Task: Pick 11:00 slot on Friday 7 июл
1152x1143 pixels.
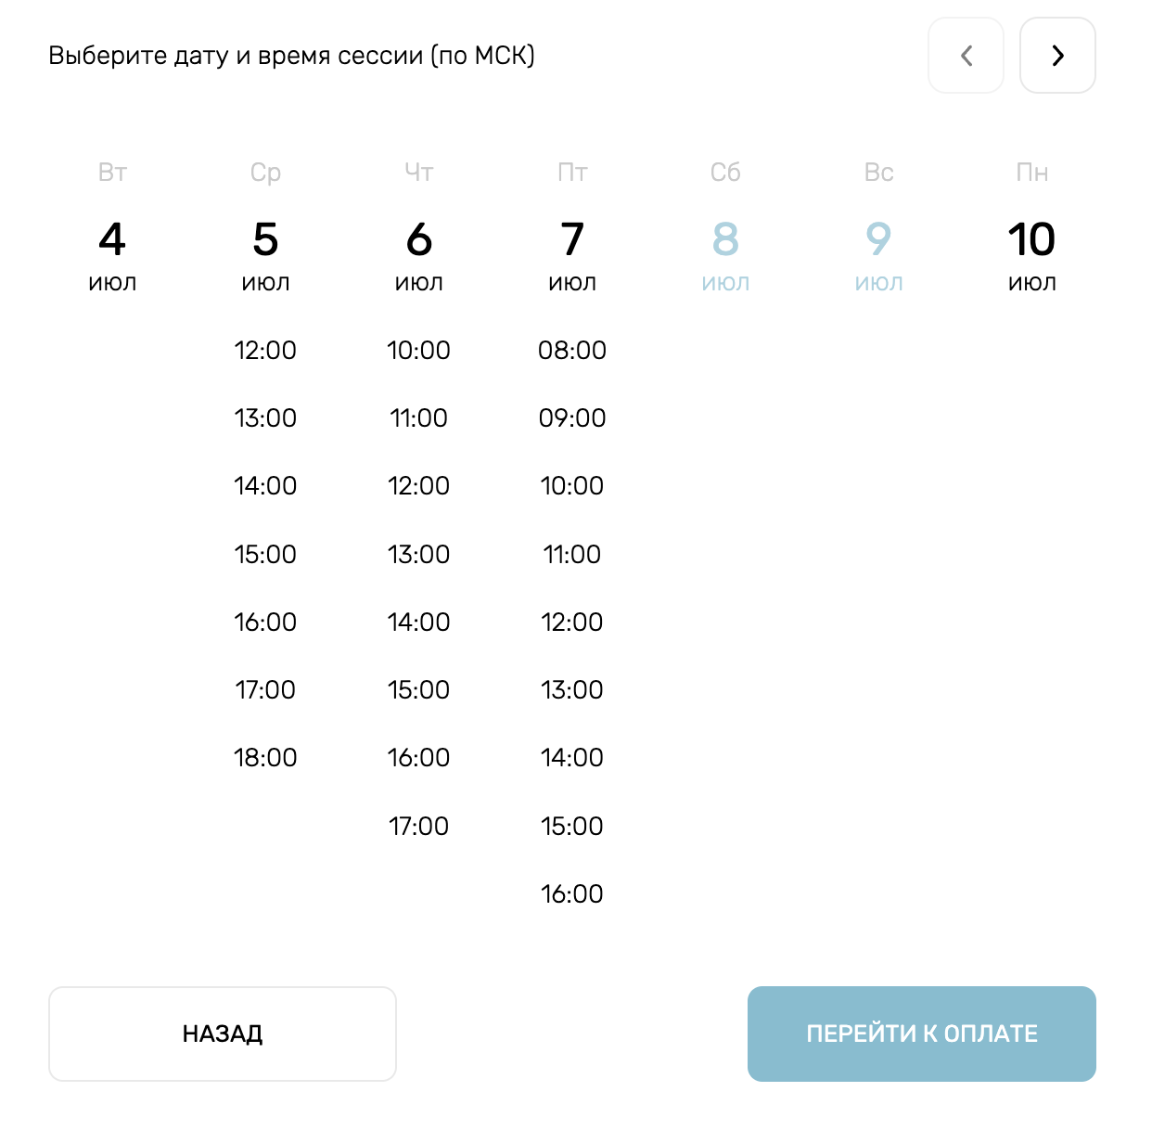Action: 572,555
